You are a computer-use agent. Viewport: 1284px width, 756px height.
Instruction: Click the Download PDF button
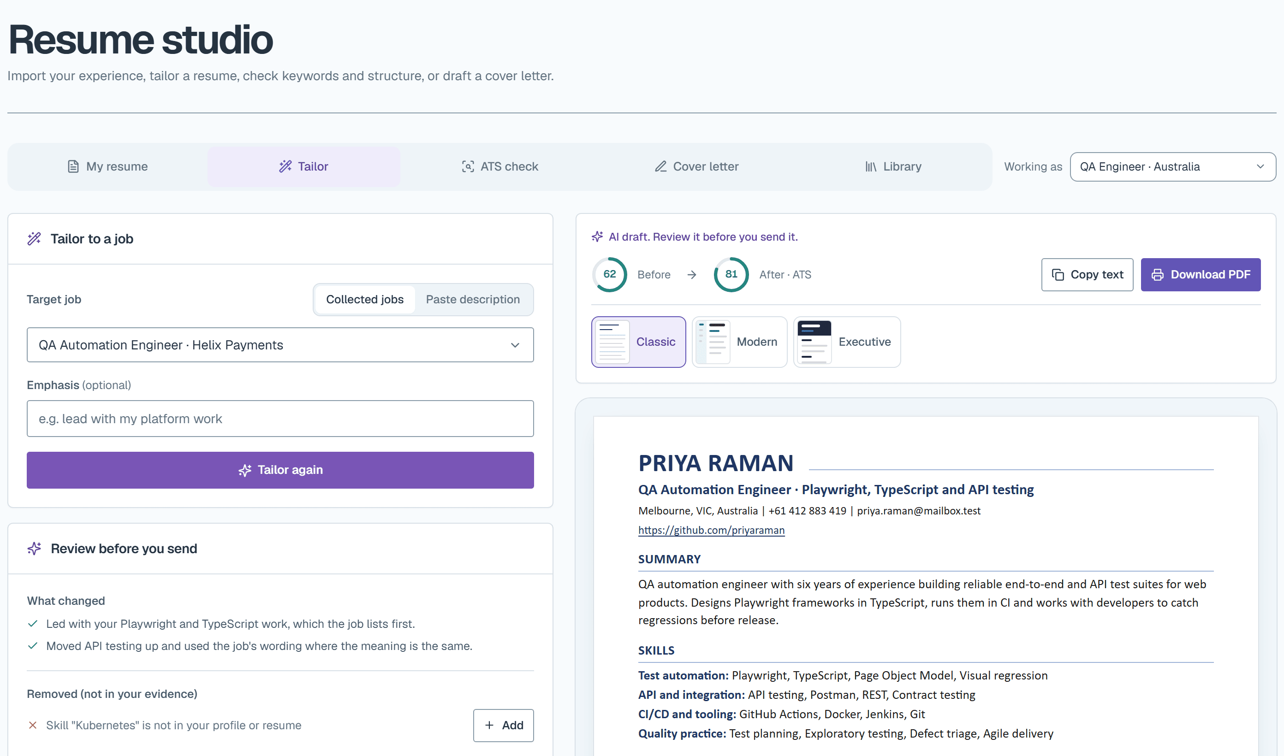(1201, 275)
